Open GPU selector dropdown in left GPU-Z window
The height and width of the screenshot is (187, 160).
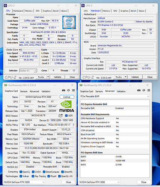[x=24, y=182]
